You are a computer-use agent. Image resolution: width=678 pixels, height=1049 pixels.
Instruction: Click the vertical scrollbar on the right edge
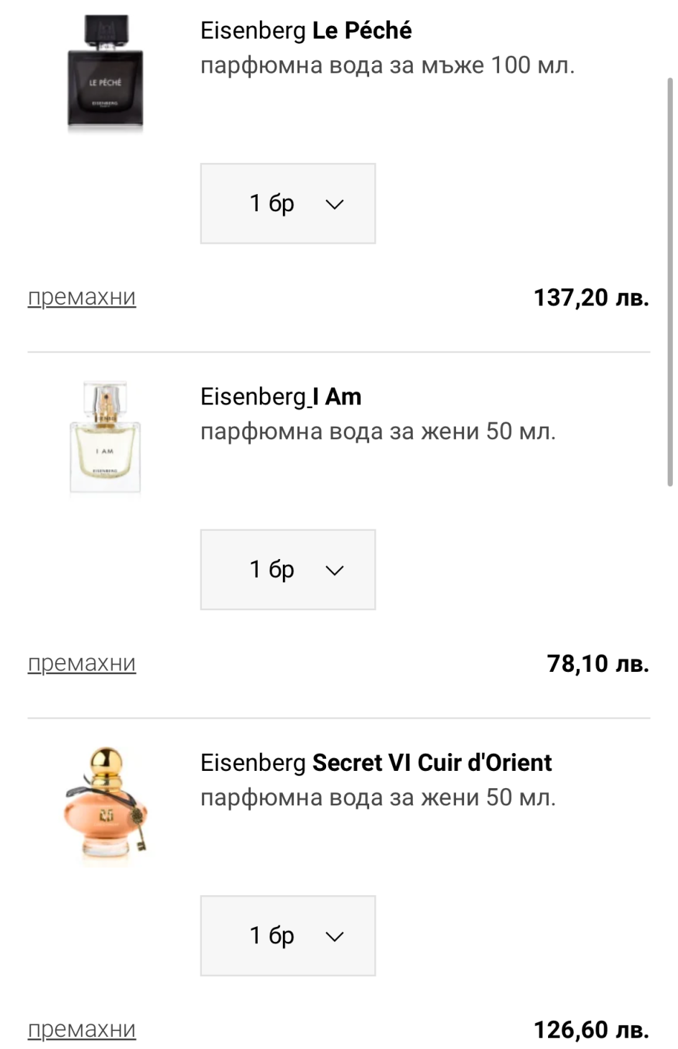click(670, 280)
